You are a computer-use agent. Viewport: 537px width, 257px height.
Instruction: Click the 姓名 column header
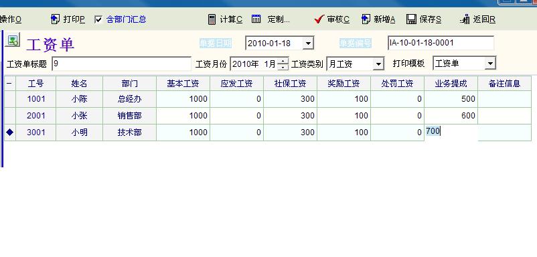coord(80,84)
